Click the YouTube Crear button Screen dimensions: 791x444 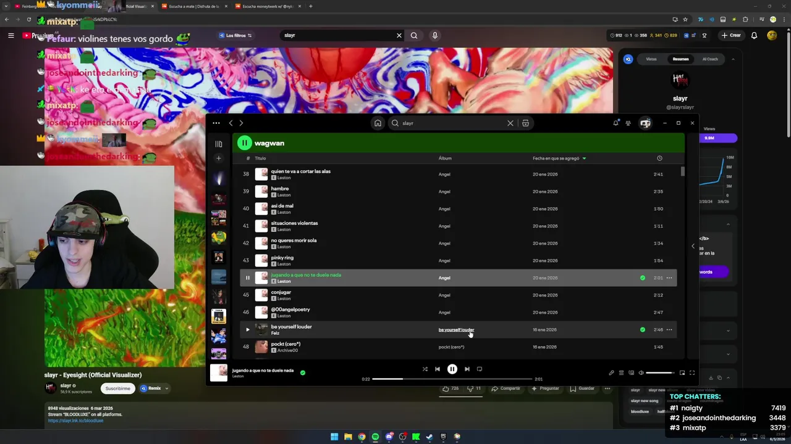tap(730, 36)
